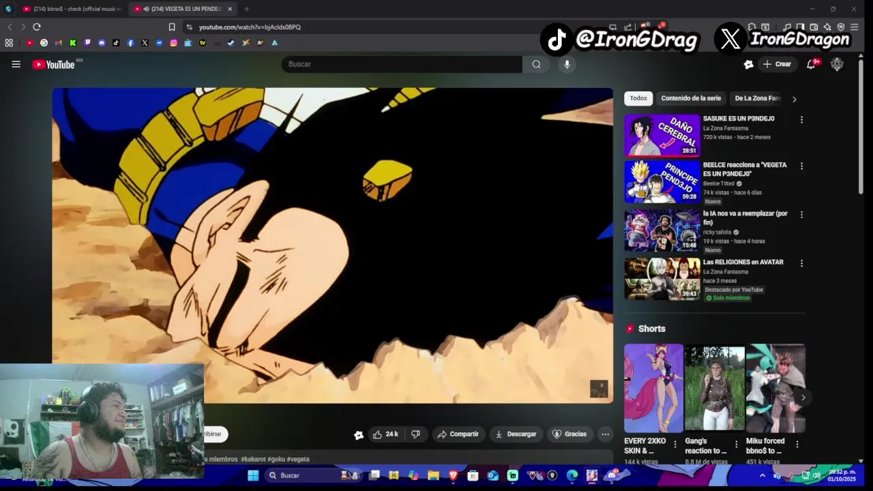Click the YouTube logo to go home

(54, 65)
